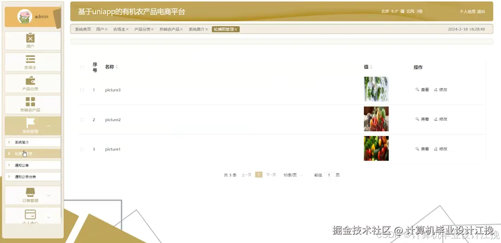
Task: Tick the select-all checkbox in table header
Action: click(82, 67)
